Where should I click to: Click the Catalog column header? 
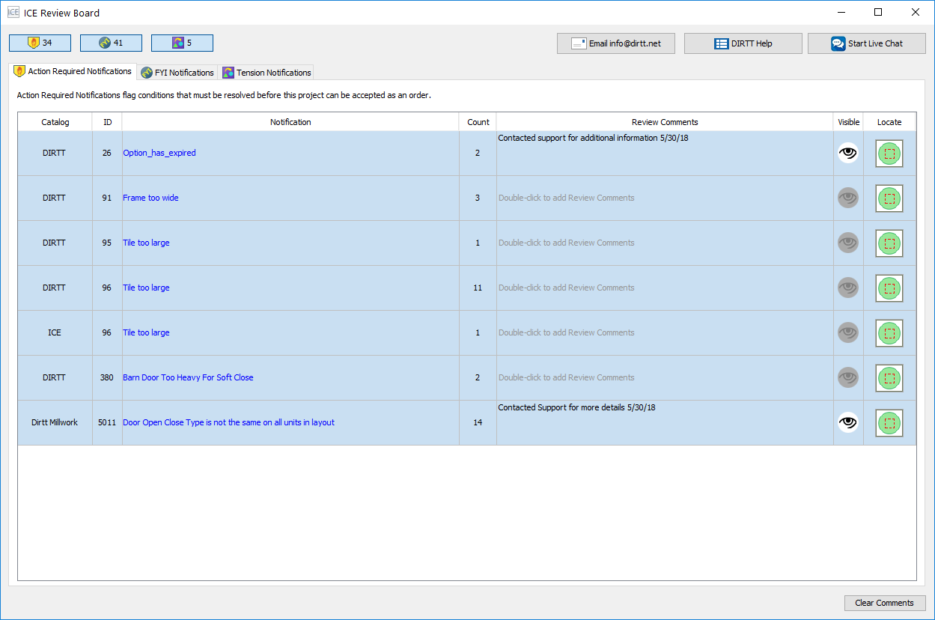click(x=55, y=122)
